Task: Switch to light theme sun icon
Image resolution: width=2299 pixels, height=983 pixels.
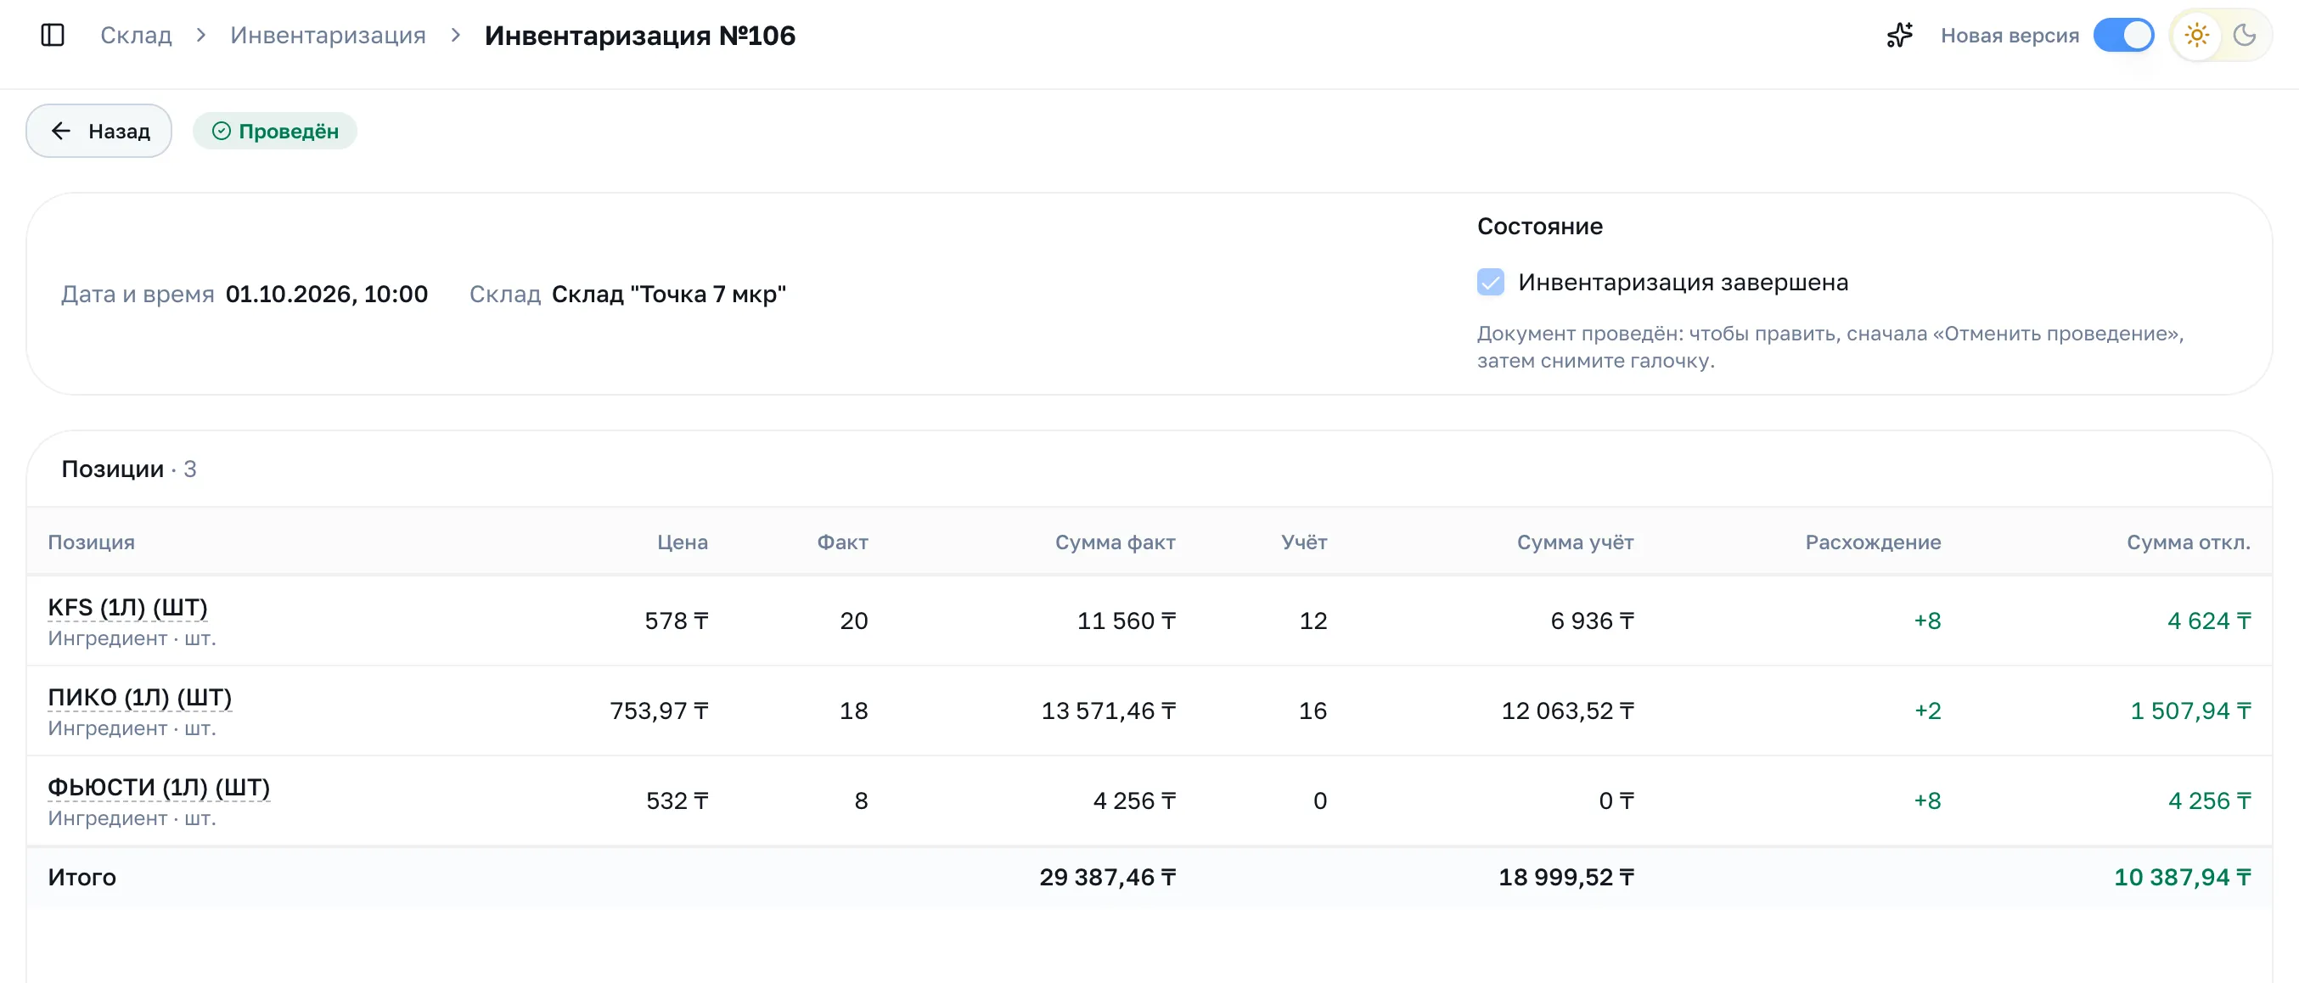Action: (2196, 35)
